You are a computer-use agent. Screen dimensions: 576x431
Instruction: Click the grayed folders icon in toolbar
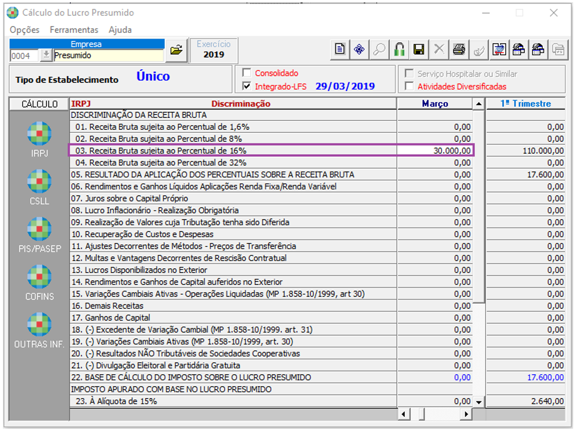click(x=558, y=49)
